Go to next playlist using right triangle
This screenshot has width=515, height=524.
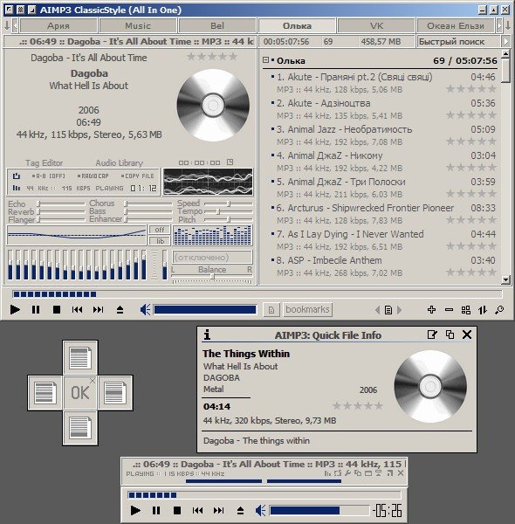coord(399,310)
